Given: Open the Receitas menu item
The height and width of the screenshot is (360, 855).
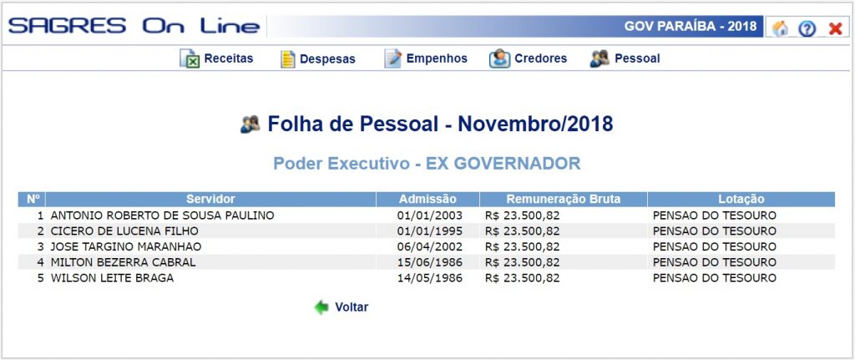Looking at the screenshot, I should [229, 58].
